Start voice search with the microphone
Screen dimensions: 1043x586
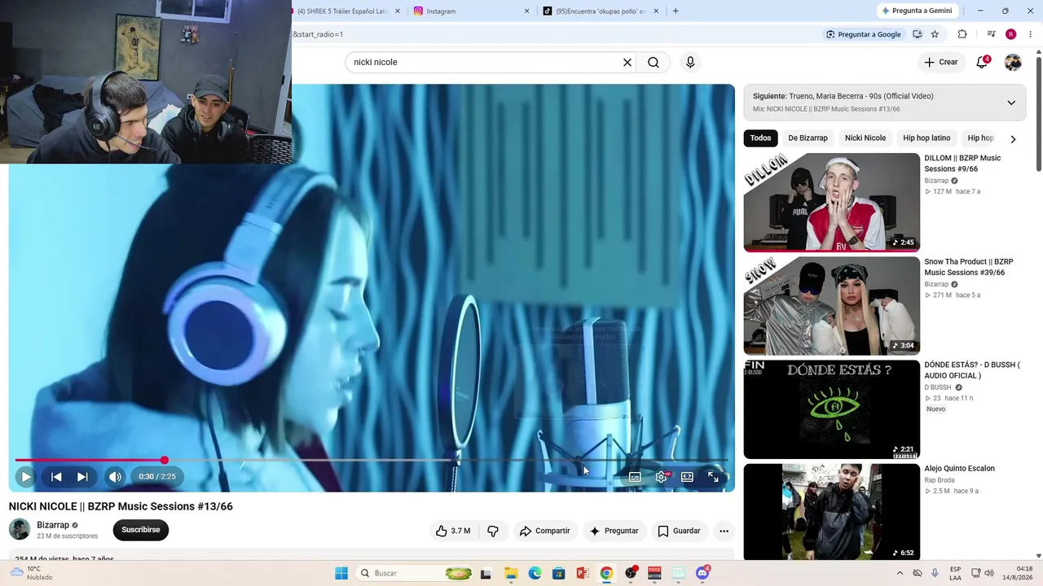690,62
